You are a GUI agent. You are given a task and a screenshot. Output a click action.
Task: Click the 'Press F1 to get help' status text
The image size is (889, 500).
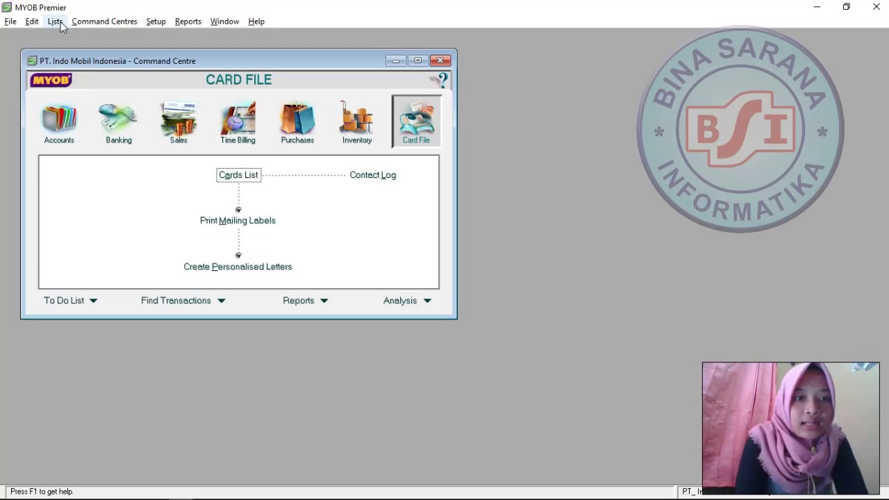[42, 492]
